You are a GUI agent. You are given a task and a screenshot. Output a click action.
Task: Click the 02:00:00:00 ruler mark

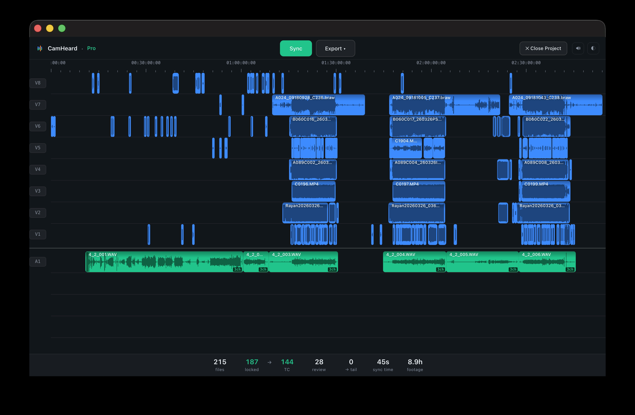(431, 63)
